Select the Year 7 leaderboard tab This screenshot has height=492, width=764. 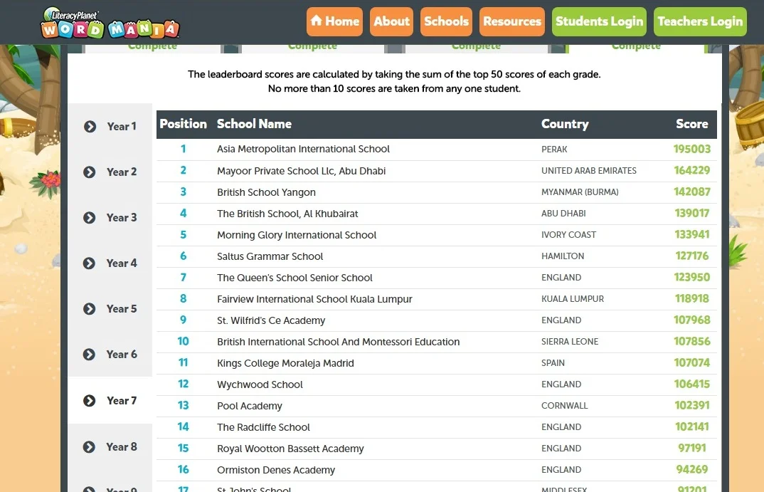110,401
